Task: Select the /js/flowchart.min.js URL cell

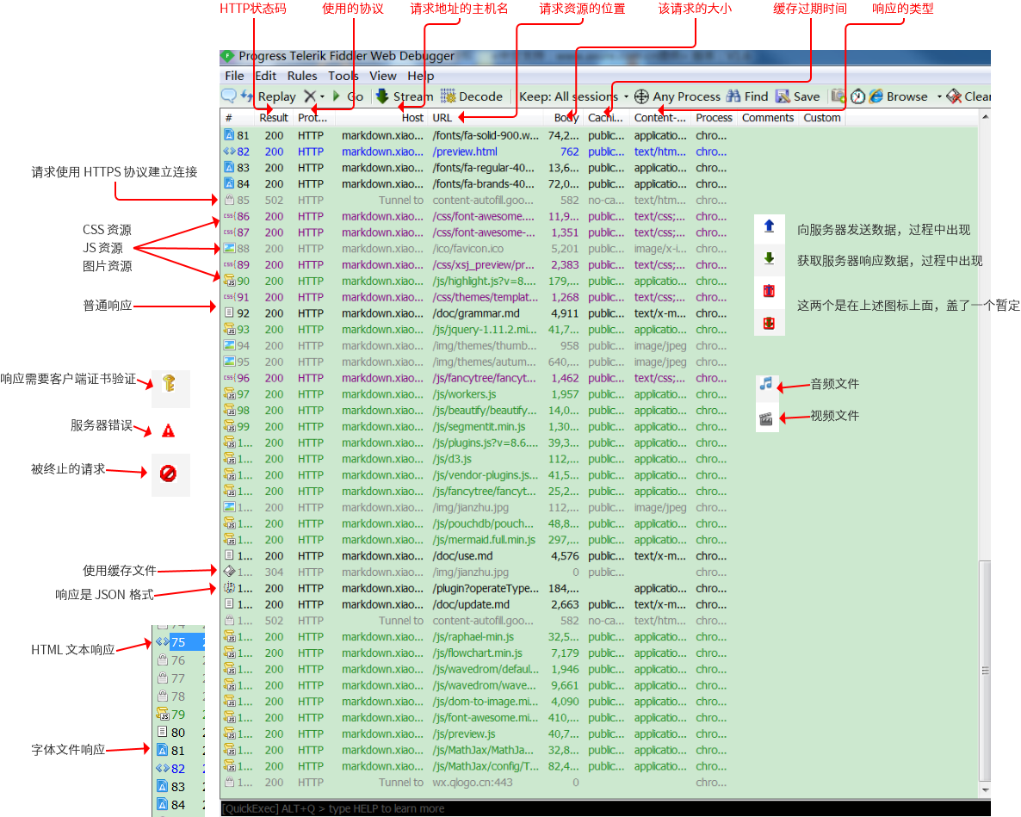Action: 477,653
